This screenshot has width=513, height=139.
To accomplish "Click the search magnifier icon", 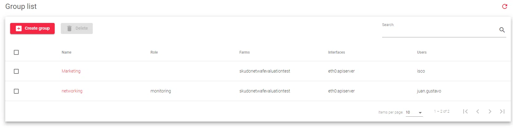I will point(502,30).
